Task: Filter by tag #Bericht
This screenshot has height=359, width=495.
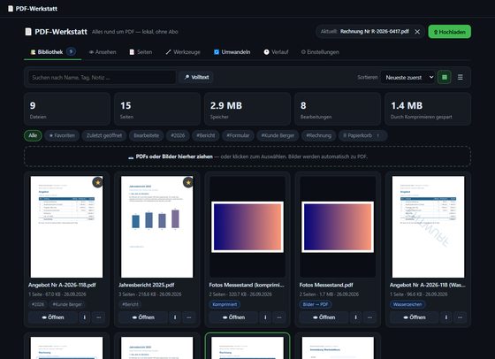Action: pos(205,136)
